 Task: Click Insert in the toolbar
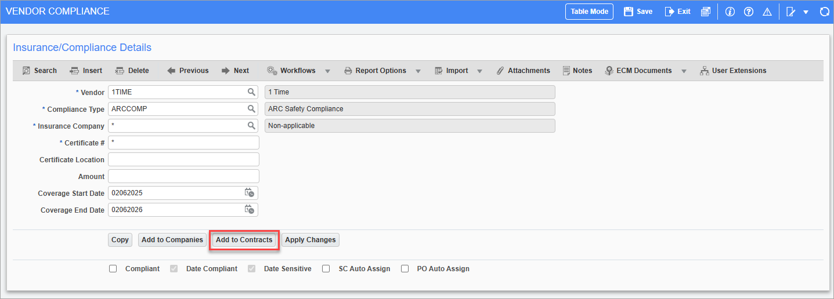(86, 71)
